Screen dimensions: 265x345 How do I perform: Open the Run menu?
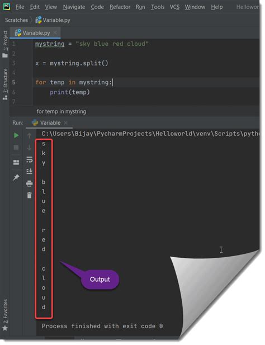[x=140, y=7]
